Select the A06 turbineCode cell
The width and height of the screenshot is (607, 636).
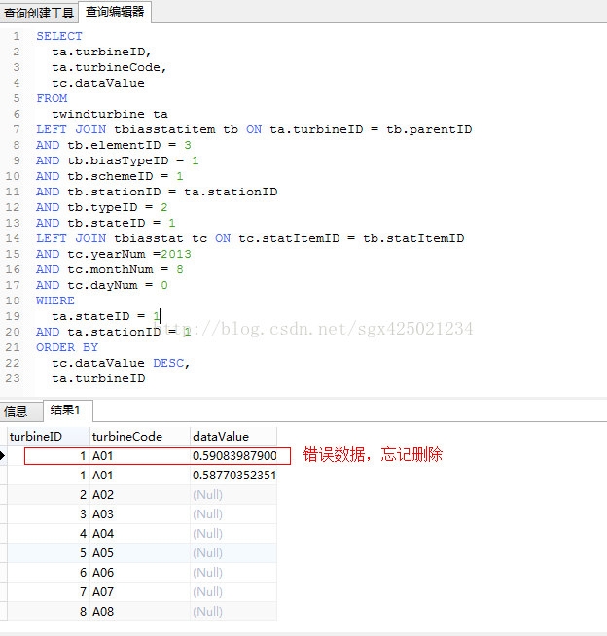point(139,573)
